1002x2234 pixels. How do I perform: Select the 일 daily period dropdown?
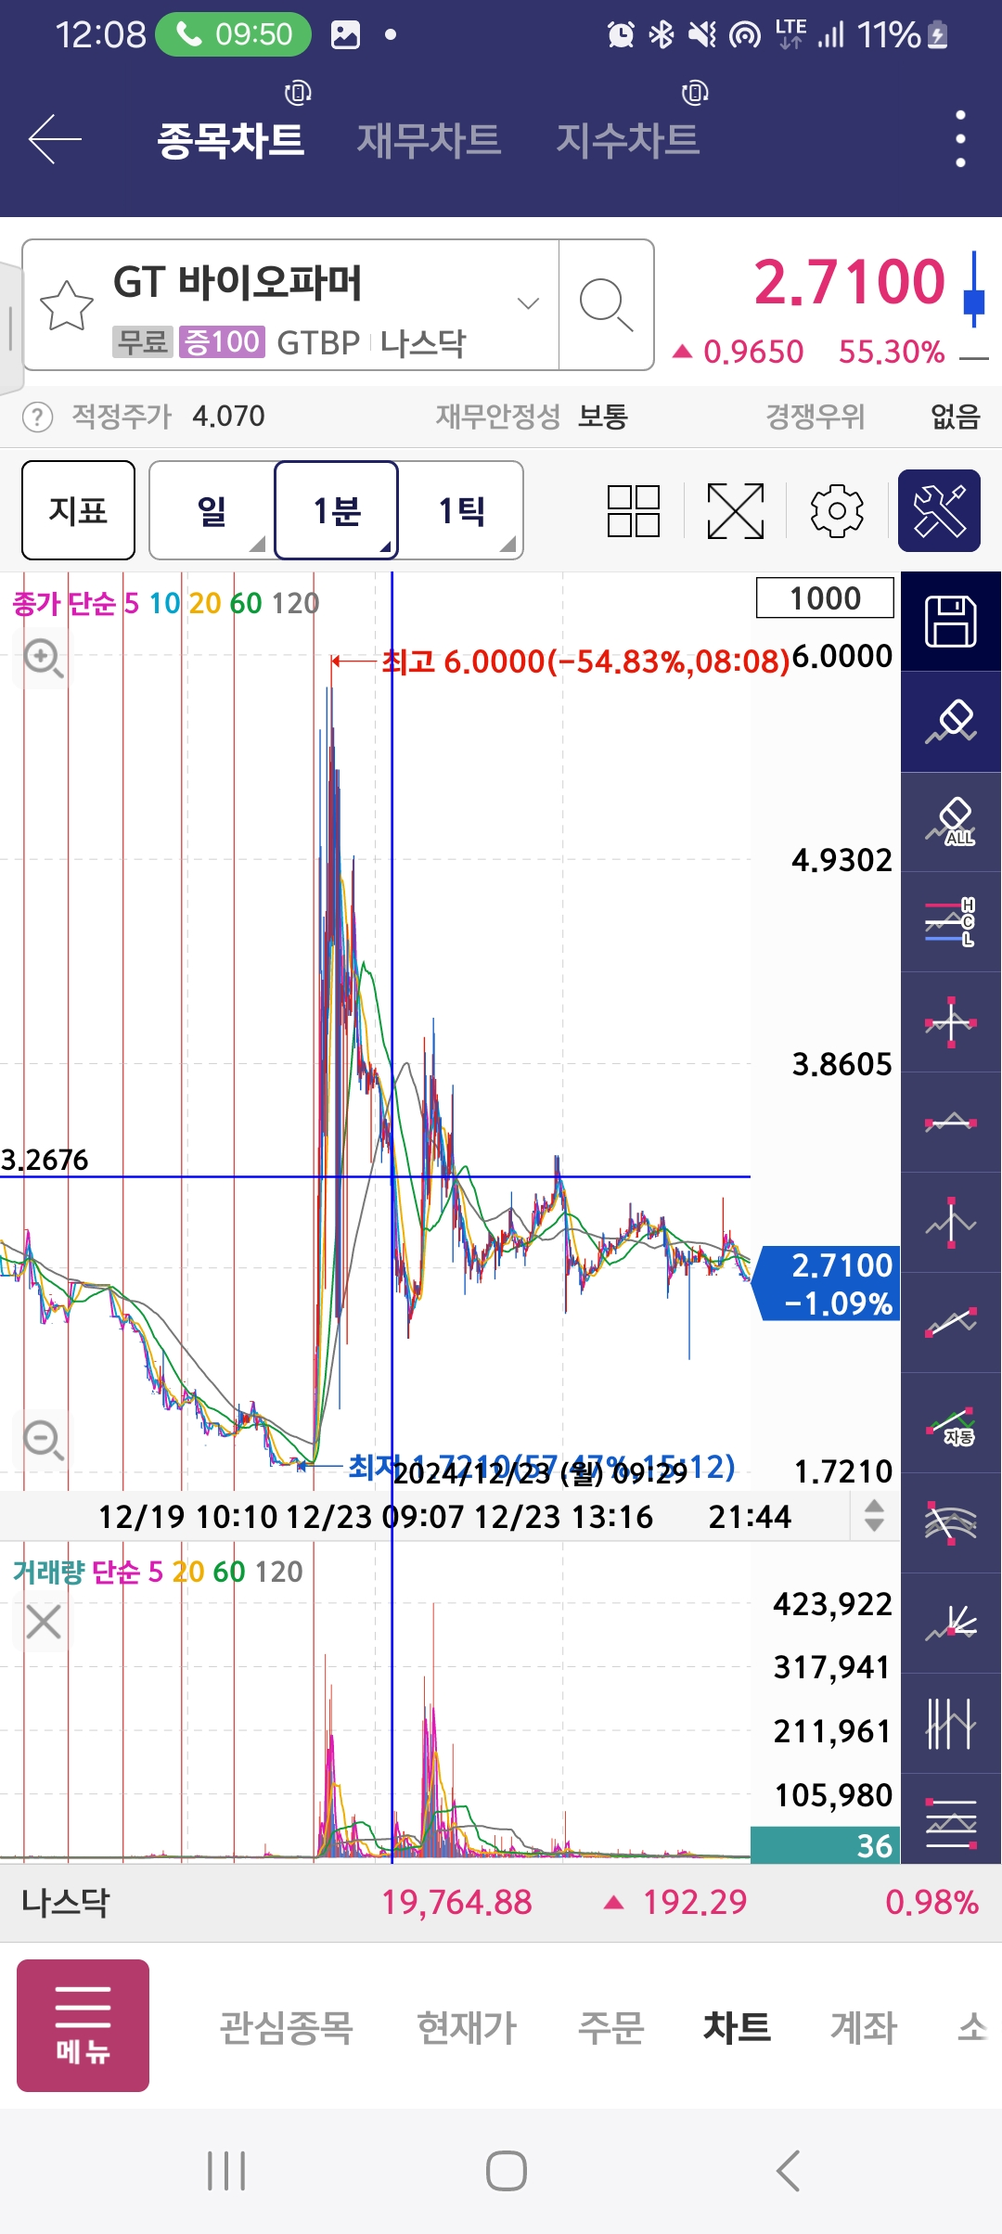[212, 510]
